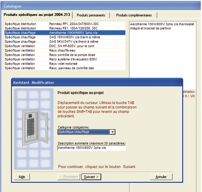Select Panneau PS1, 100A/120/208 row

[65, 28]
